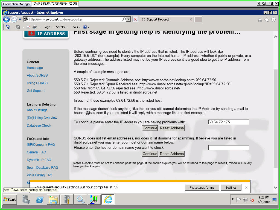Image resolution: width=280 pixels, height=210 pixels.
Task: Open the Safety menu
Action: (62, 27)
